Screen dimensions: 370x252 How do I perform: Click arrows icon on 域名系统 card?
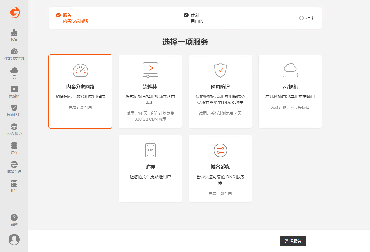(x=220, y=150)
